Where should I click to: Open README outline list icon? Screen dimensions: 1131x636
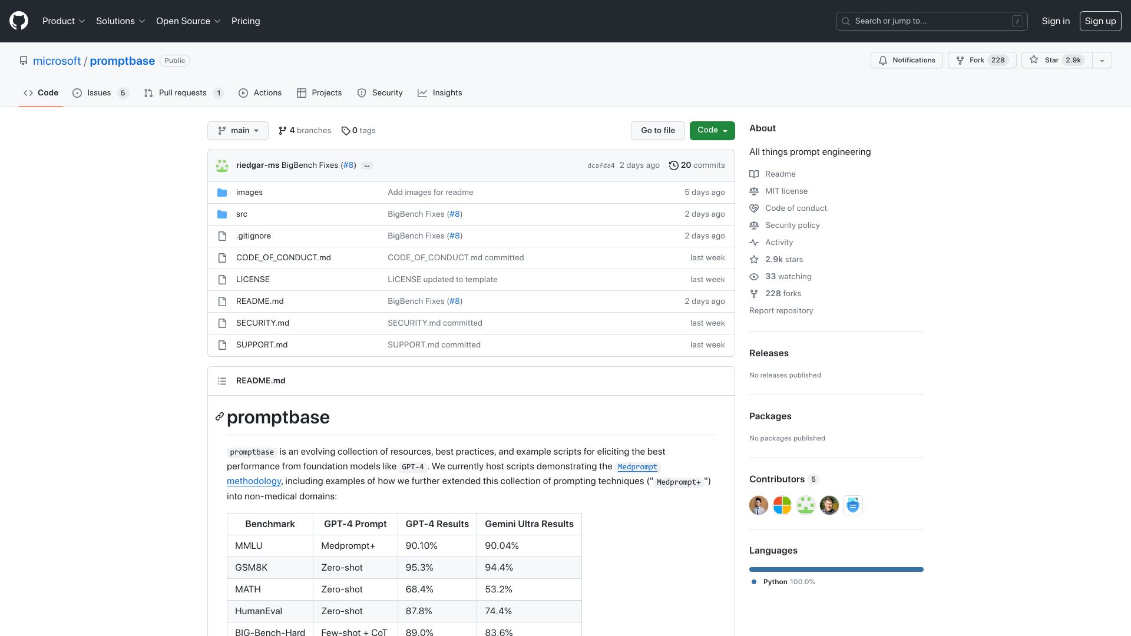tap(222, 381)
